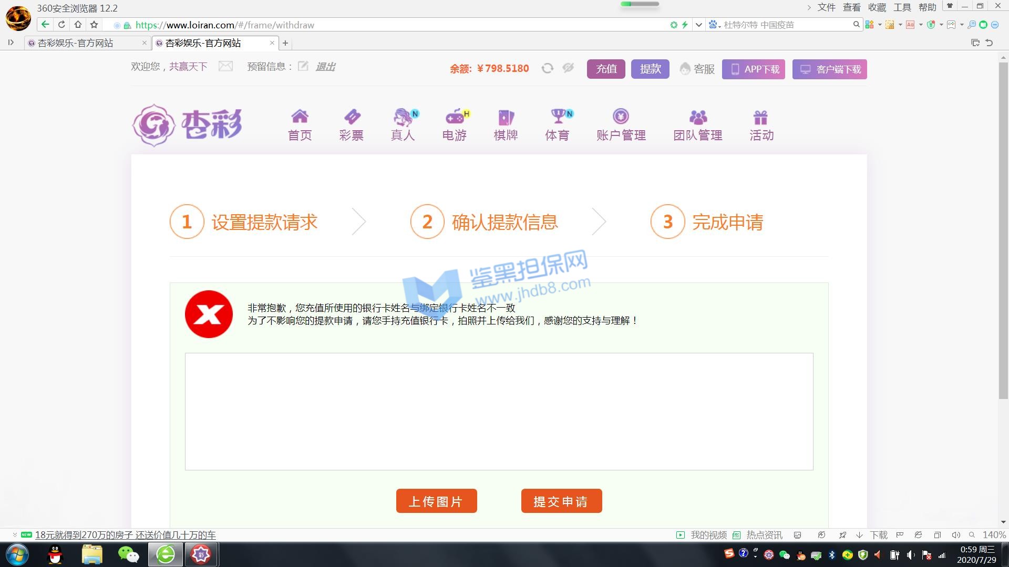Open the 彩票 lottery icon

point(351,117)
